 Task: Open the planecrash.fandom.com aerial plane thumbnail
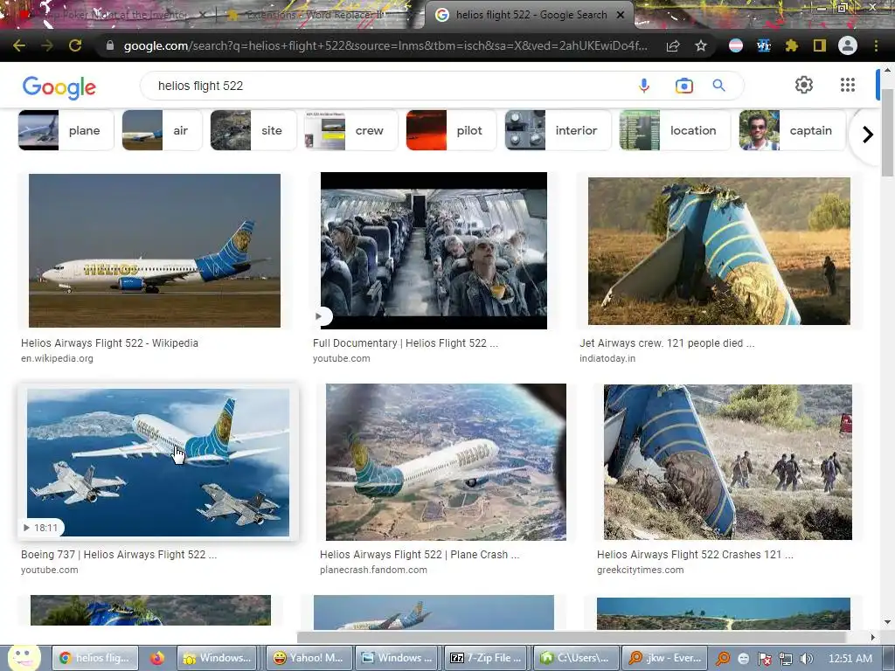tap(446, 462)
